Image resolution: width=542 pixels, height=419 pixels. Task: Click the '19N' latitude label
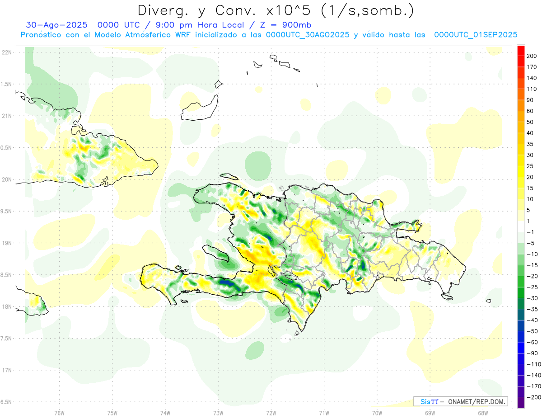pyautogui.click(x=7, y=243)
